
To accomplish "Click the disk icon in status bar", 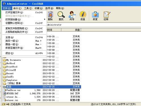I will (x=4, y=104).
